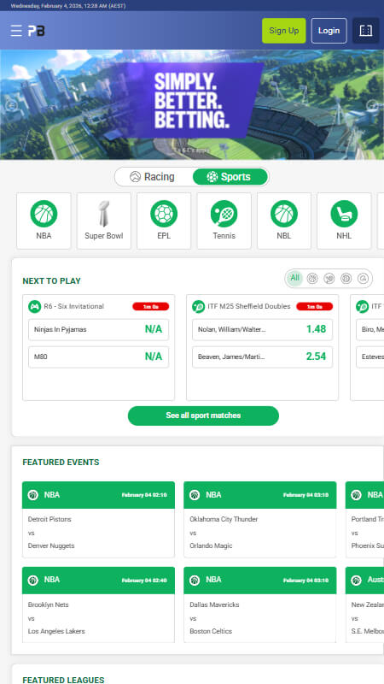Click the ITF M25 Sheffield Doubles title
Screen dimensions: 384x684
[249, 307]
